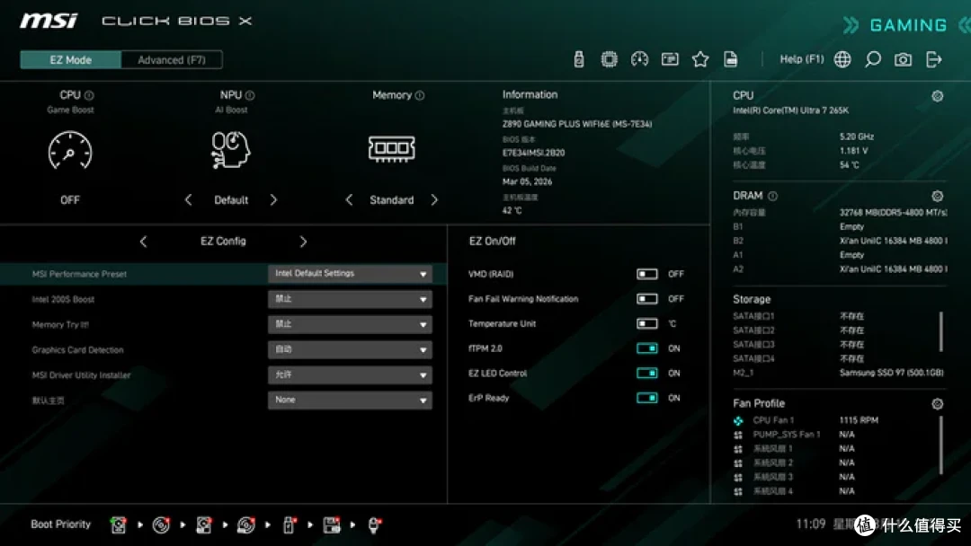The width and height of the screenshot is (971, 546).
Task: Open the CPU chip icon in the toolbar
Action: coord(609,59)
